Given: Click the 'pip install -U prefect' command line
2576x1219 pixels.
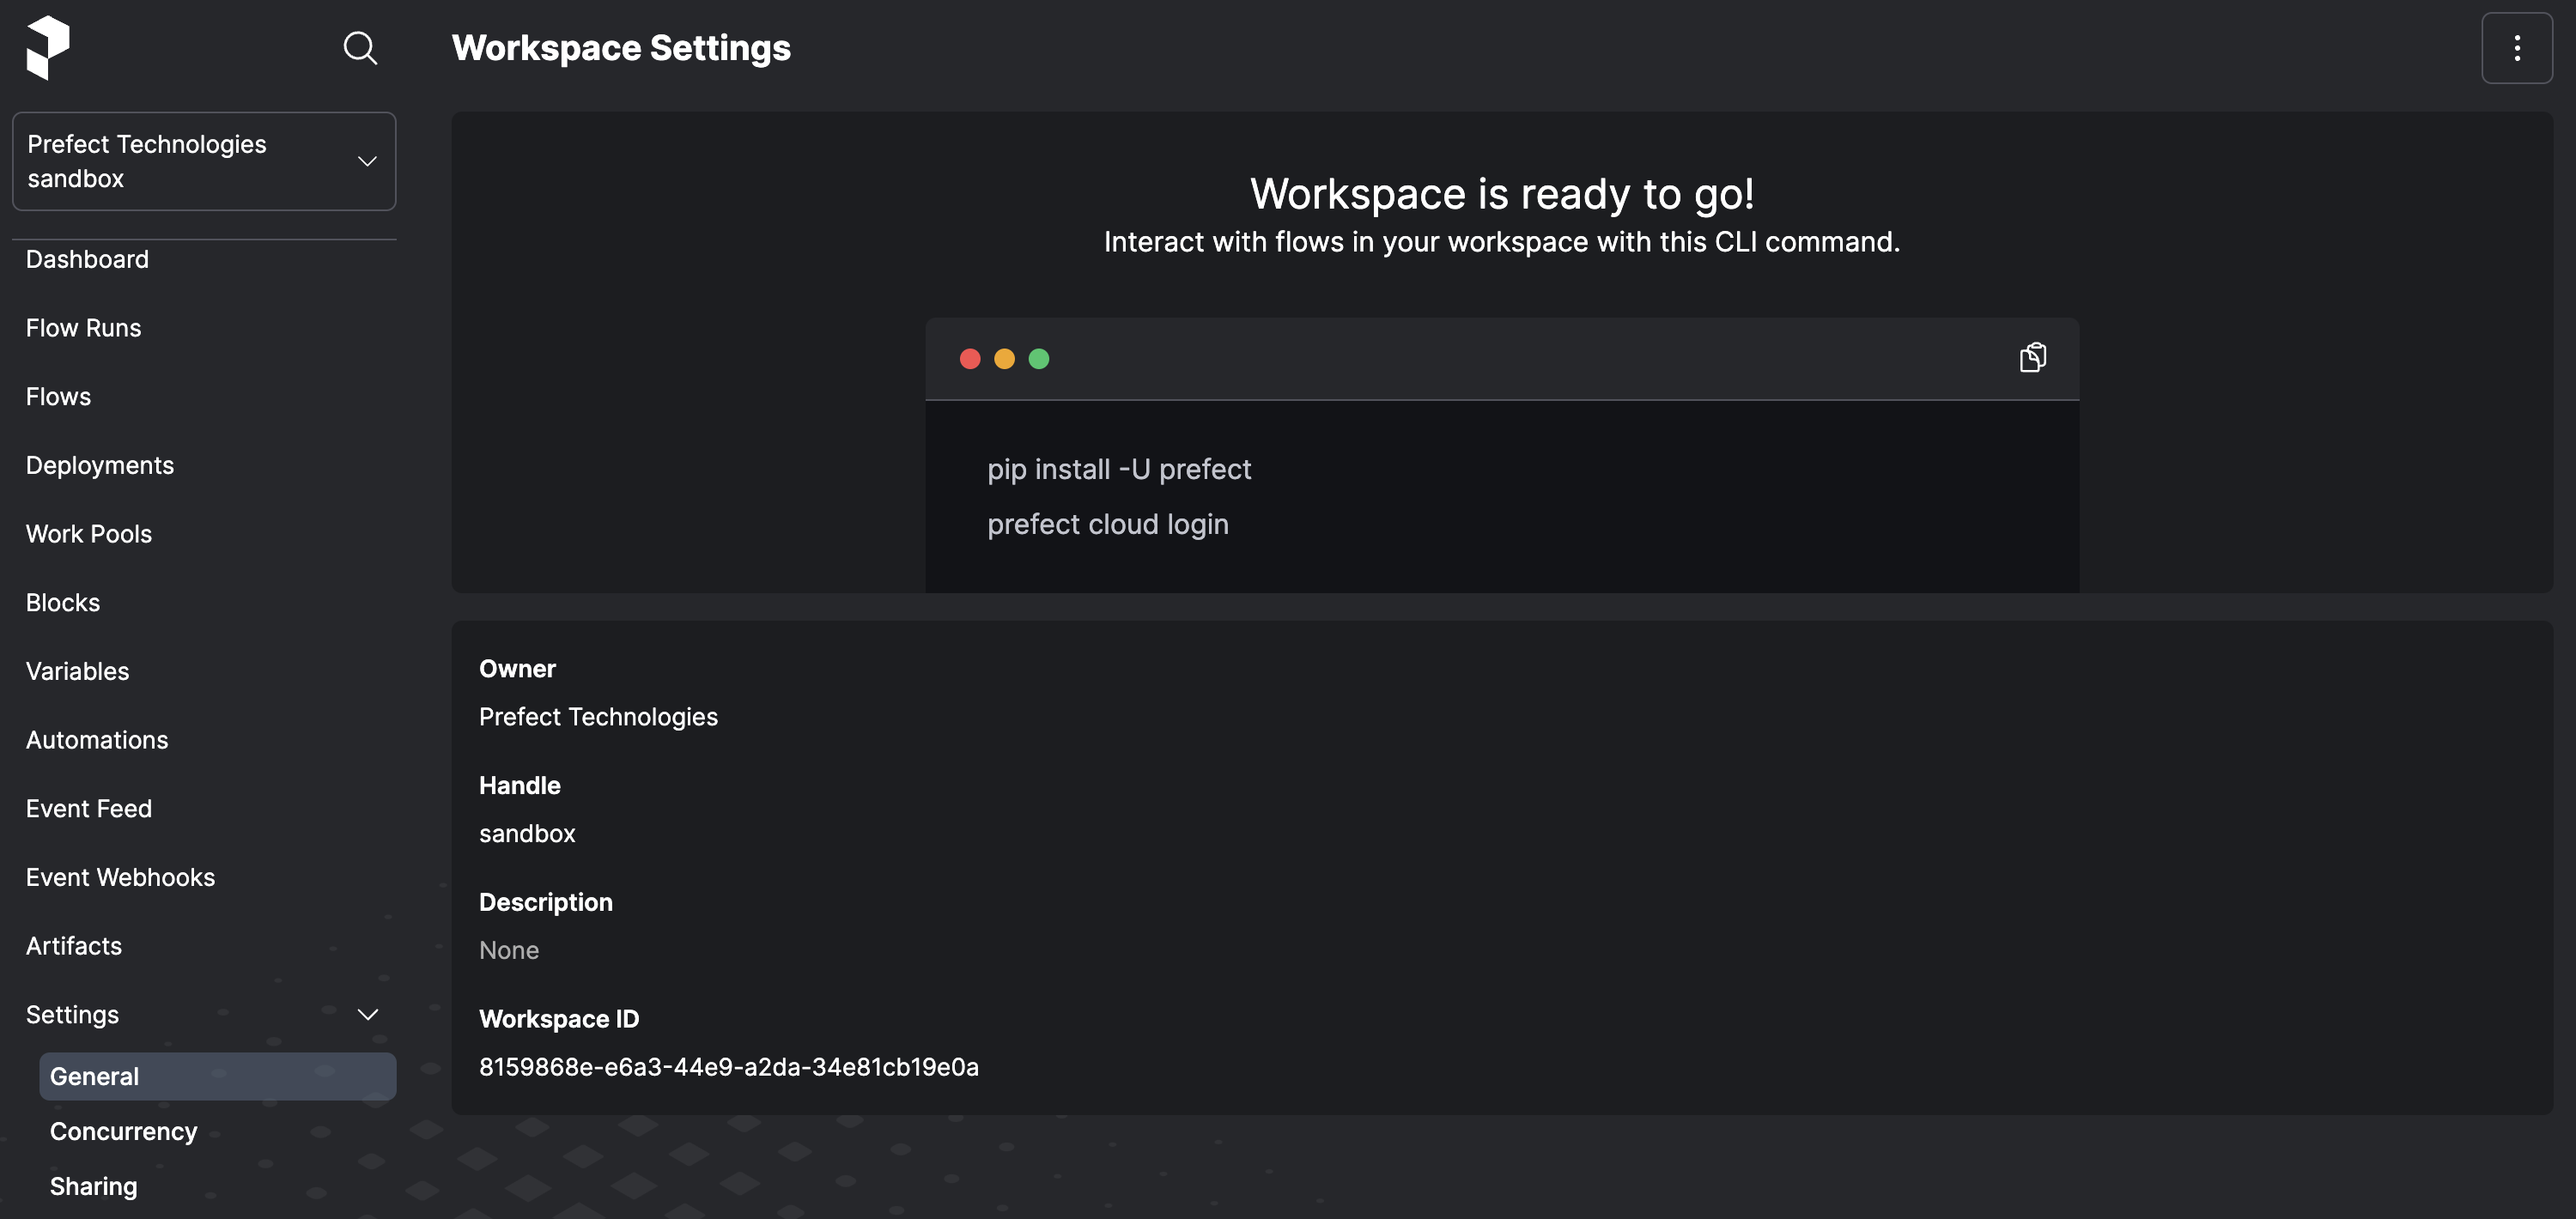Looking at the screenshot, I should coord(1119,469).
